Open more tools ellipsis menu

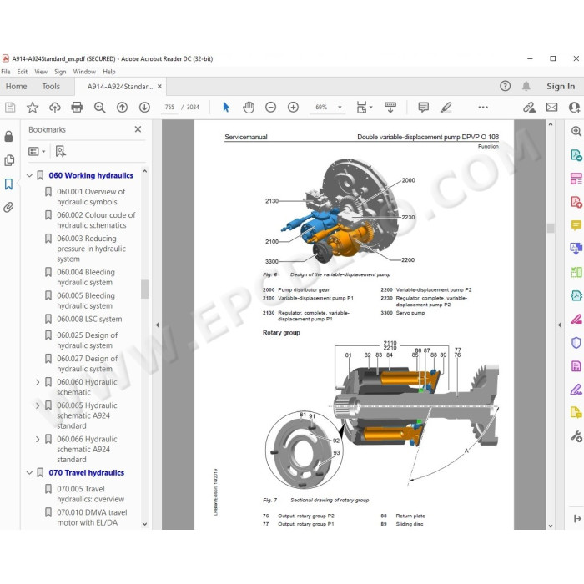[x=483, y=108]
